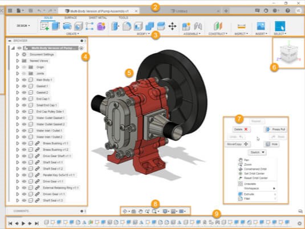
Task: Click the Offset Plane construct icon
Action: pyautogui.click(x=218, y=26)
